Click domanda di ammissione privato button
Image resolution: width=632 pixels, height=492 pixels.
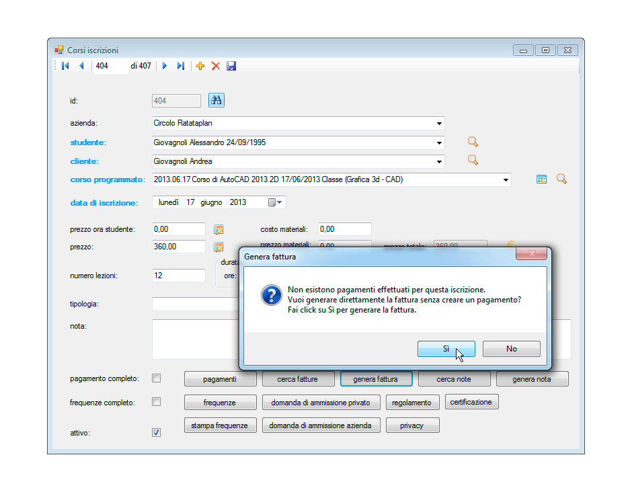coord(321,402)
